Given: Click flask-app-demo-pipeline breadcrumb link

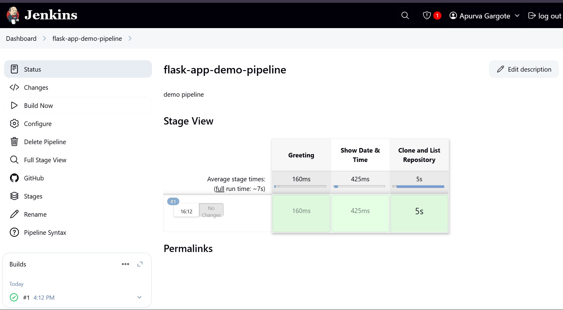Looking at the screenshot, I should (87, 38).
